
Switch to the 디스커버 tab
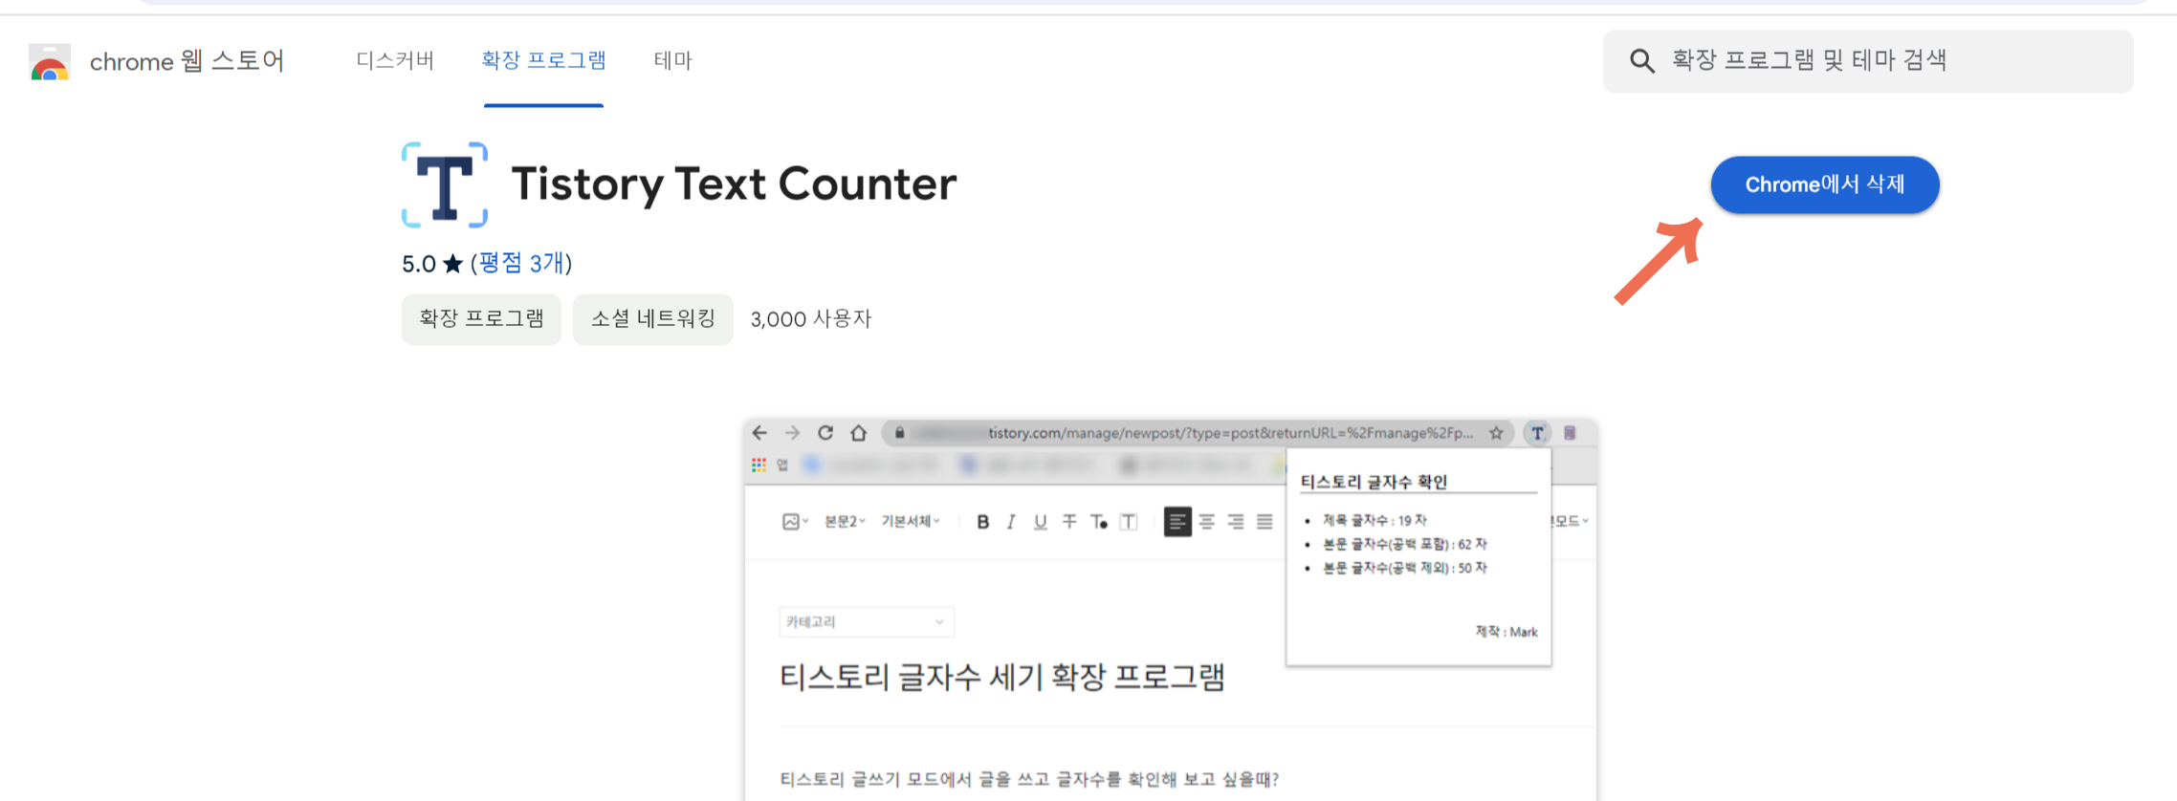pos(395,60)
